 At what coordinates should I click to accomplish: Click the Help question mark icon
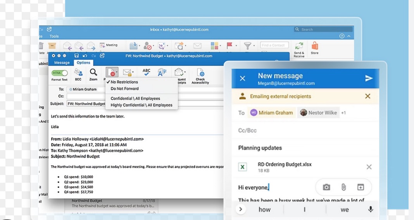pyautogui.click(x=342, y=36)
